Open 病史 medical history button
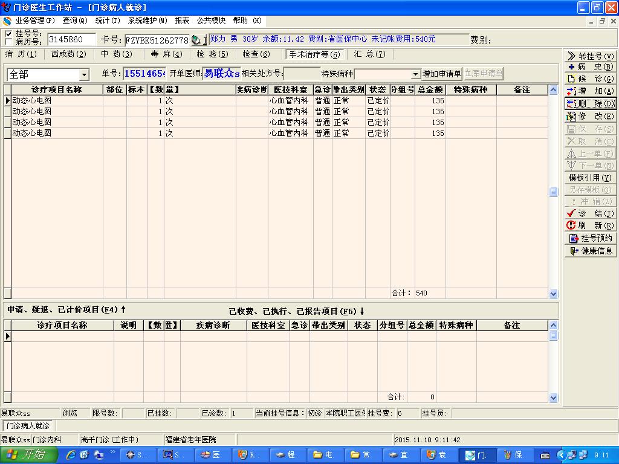The height and width of the screenshot is (464, 619). tap(590, 67)
